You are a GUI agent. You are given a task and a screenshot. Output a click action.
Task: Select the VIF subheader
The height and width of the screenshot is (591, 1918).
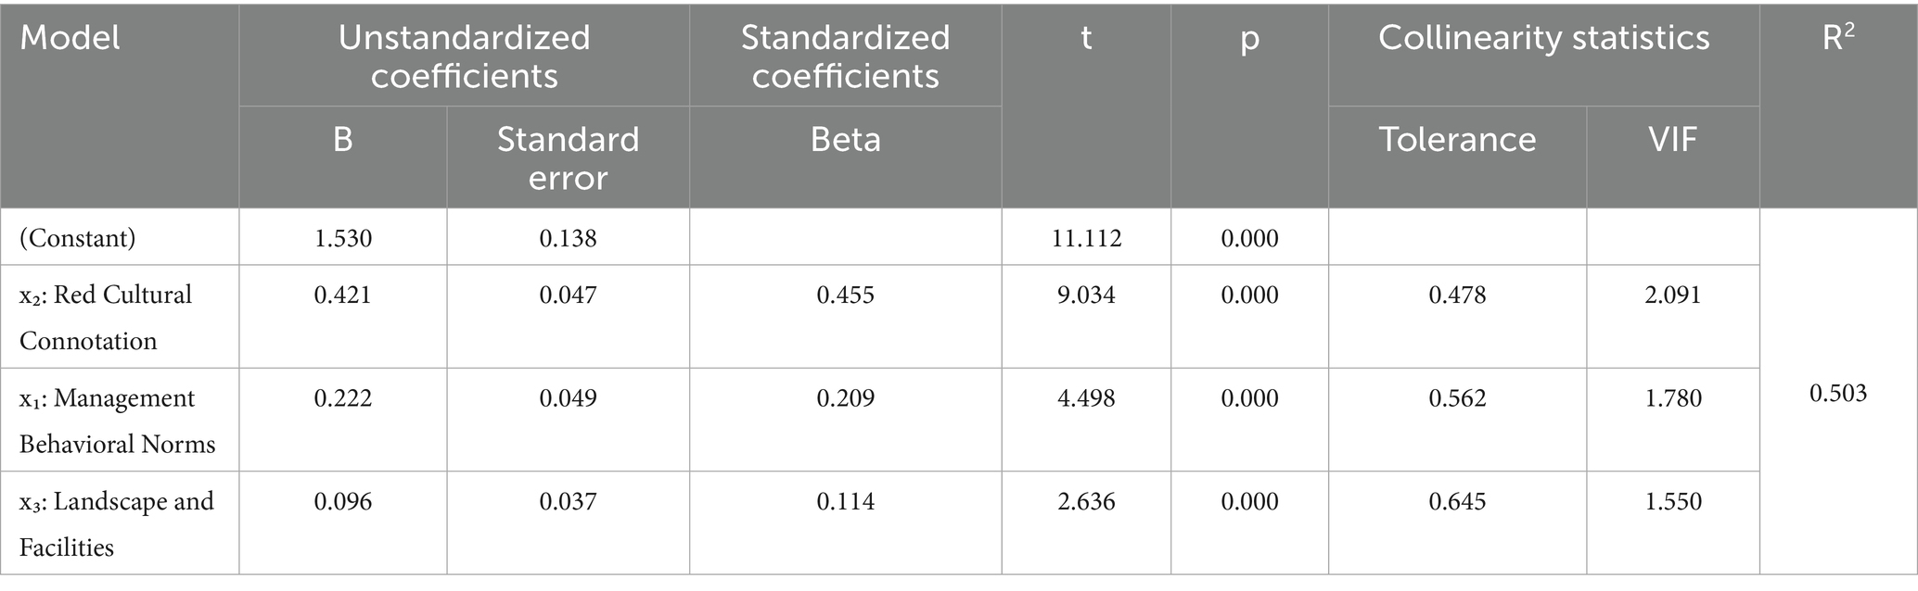(x=1672, y=139)
